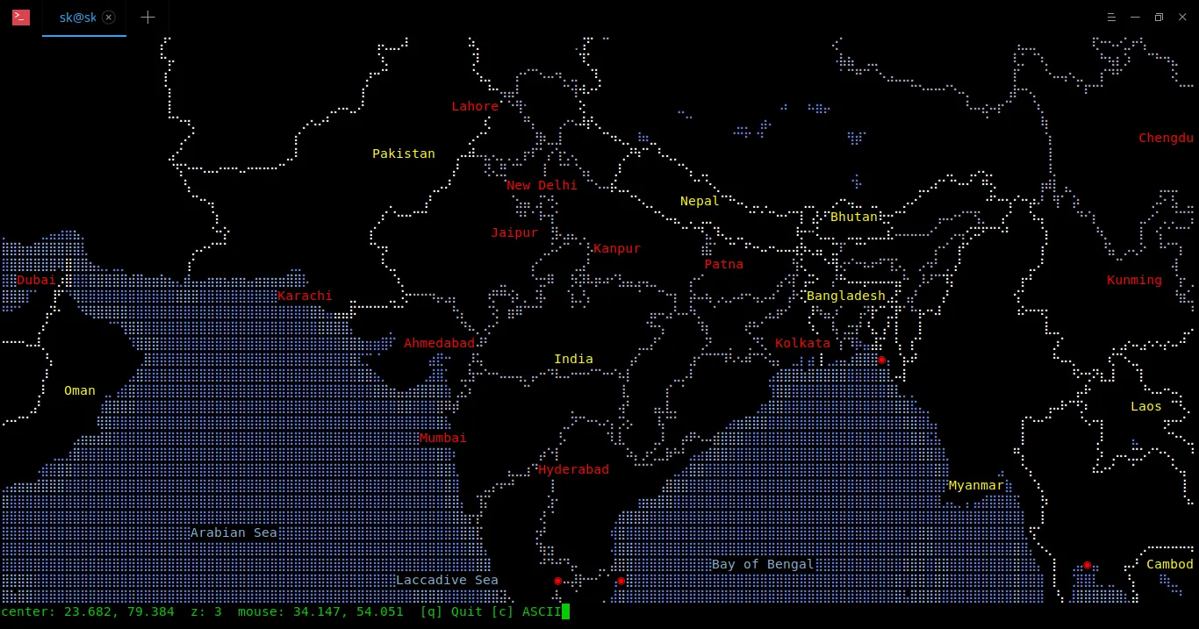The image size is (1199, 629).
Task: Click the center coordinates in status line
Action: (88, 611)
